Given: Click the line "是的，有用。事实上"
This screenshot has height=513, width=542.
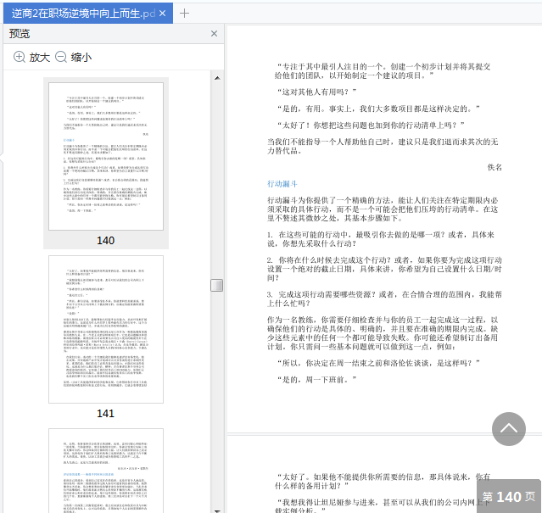Looking at the screenshot, I should pos(378,109).
